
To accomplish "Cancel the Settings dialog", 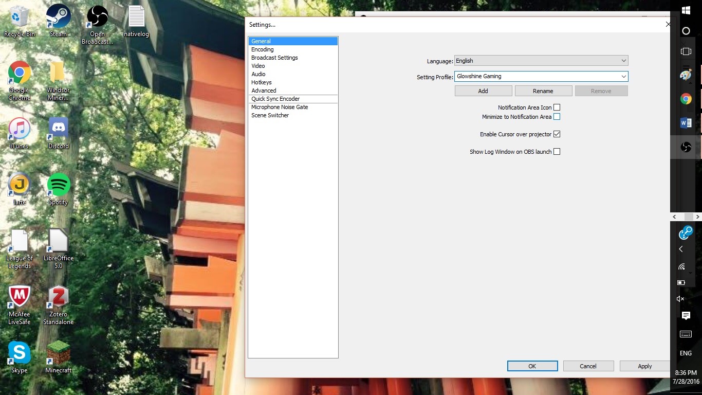I will tap(588, 366).
